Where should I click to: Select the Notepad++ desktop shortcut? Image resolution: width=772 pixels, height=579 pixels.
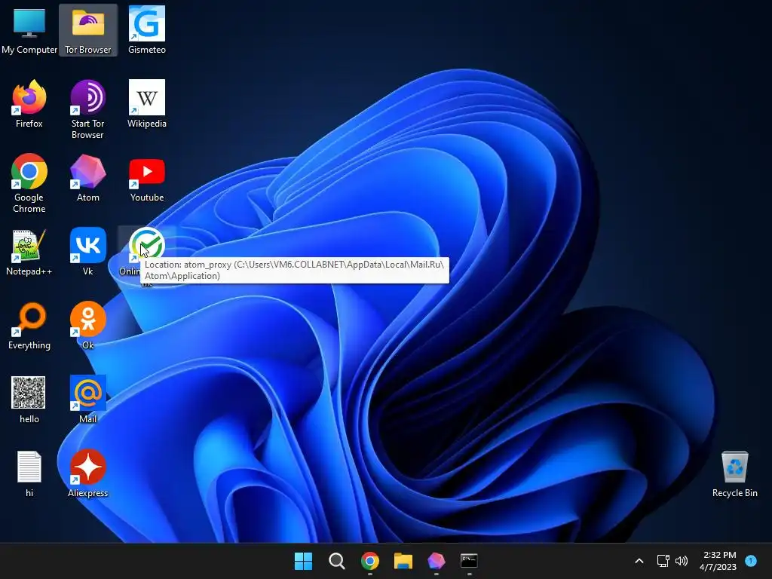29,252
